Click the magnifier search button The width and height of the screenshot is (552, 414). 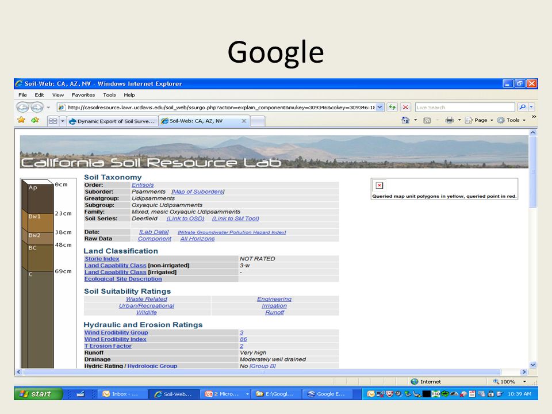pyautogui.click(x=523, y=107)
